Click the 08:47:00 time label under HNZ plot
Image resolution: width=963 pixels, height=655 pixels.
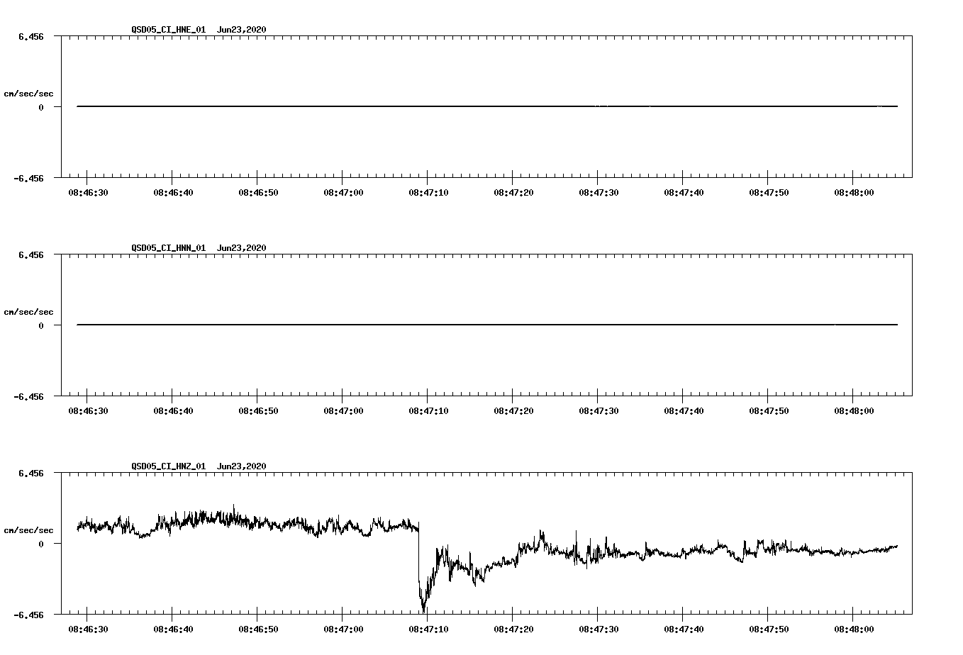343,629
